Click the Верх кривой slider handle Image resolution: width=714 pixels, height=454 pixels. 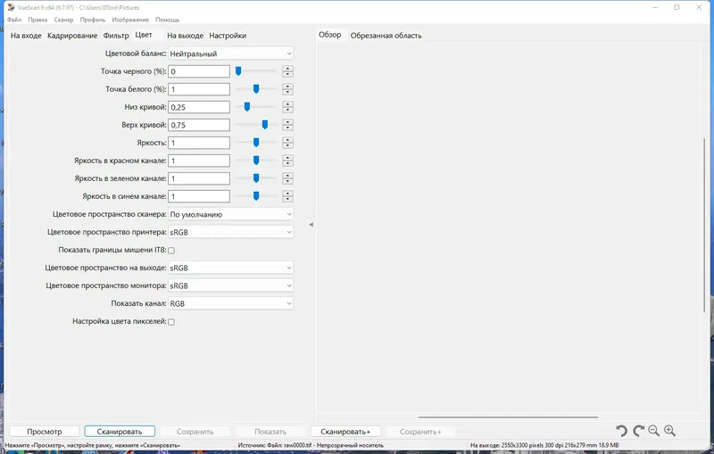[264, 125]
